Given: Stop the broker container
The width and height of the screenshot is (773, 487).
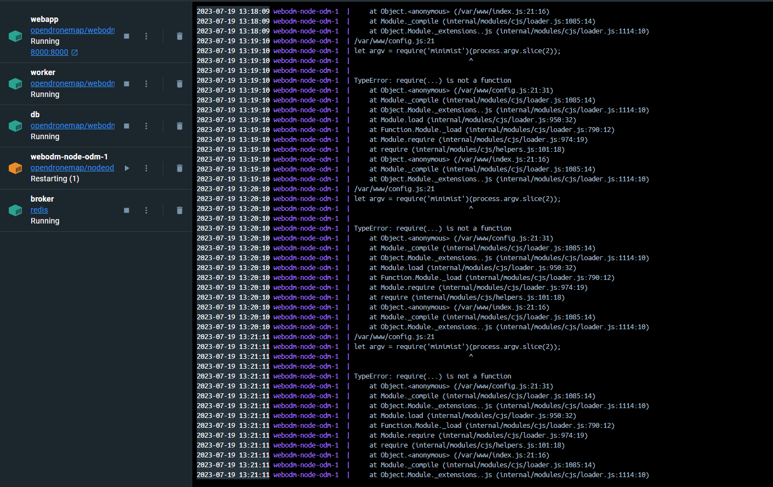Looking at the screenshot, I should pos(126,210).
